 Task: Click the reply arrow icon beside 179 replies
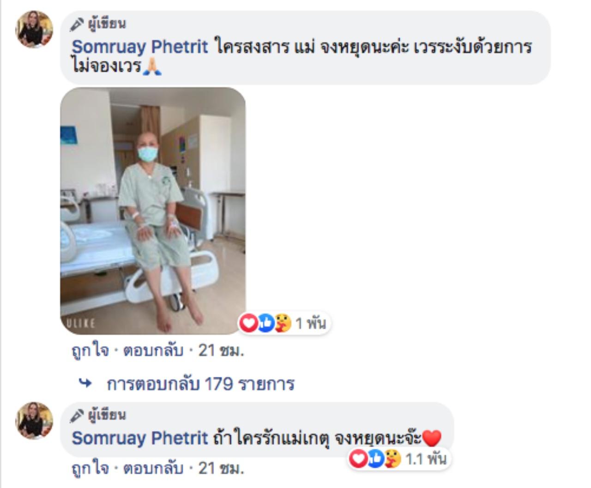pyautogui.click(x=85, y=383)
